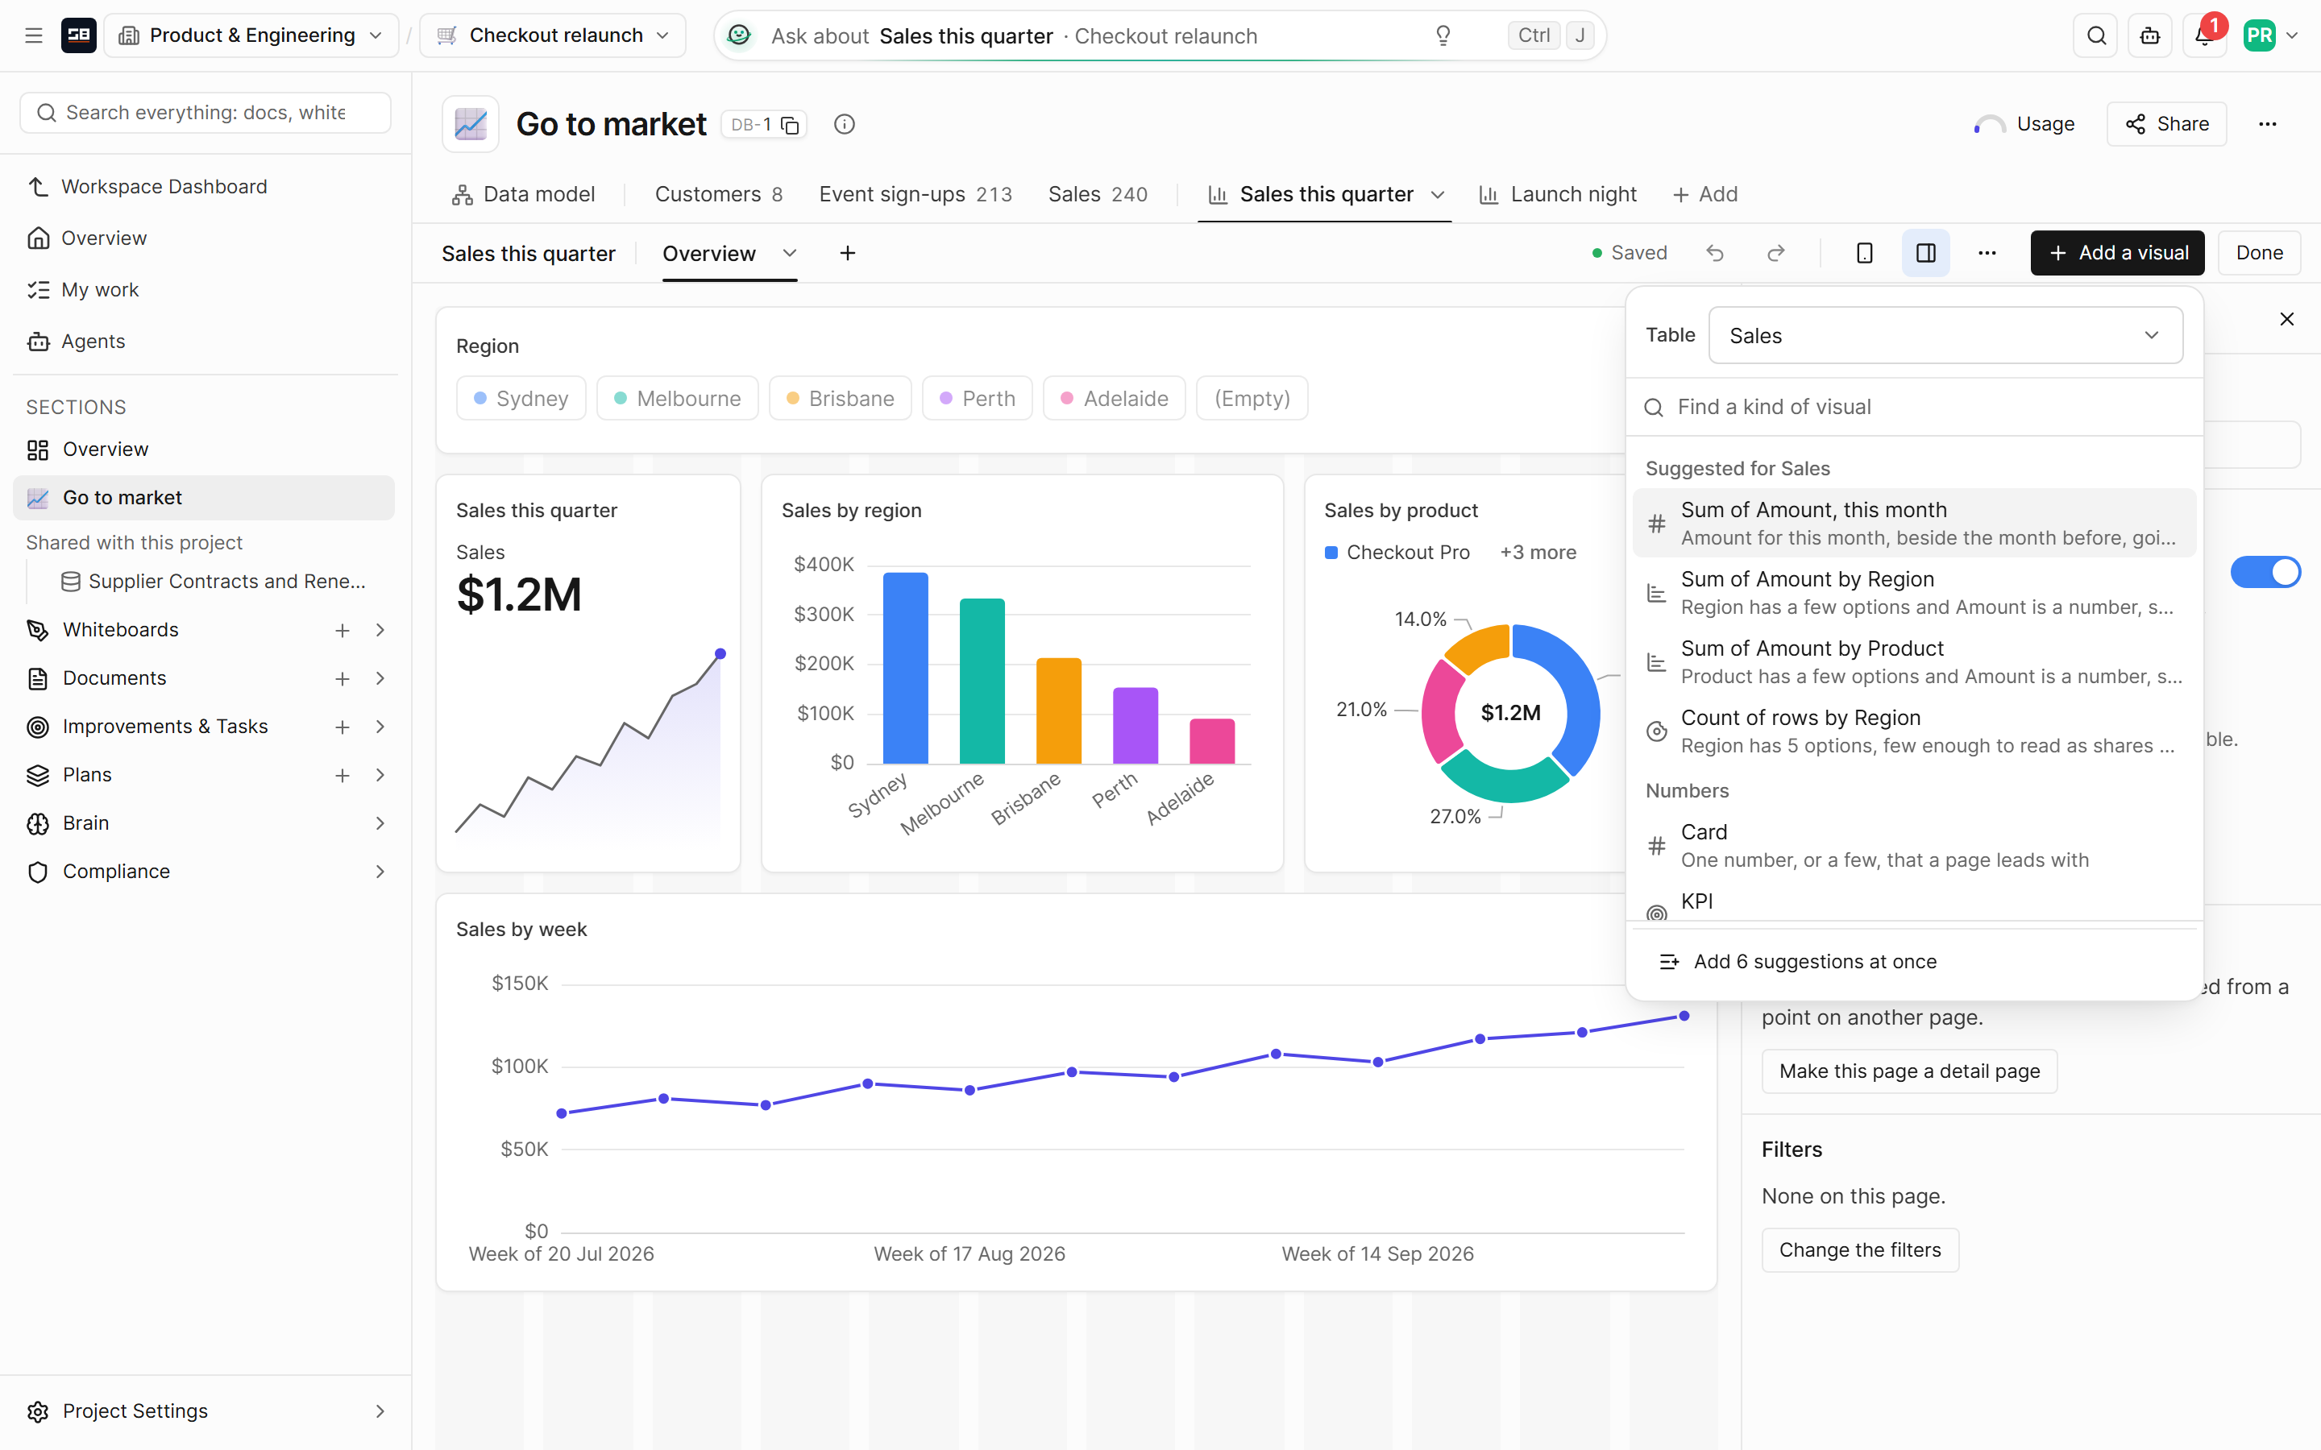Open the agents robot icon in top bar
The width and height of the screenshot is (2321, 1450).
pos(2150,35)
